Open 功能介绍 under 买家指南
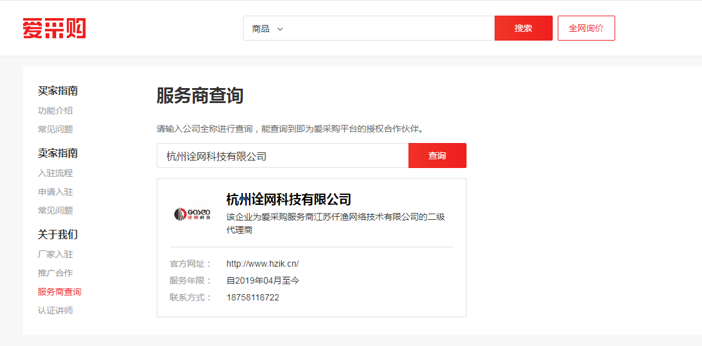 click(x=55, y=111)
